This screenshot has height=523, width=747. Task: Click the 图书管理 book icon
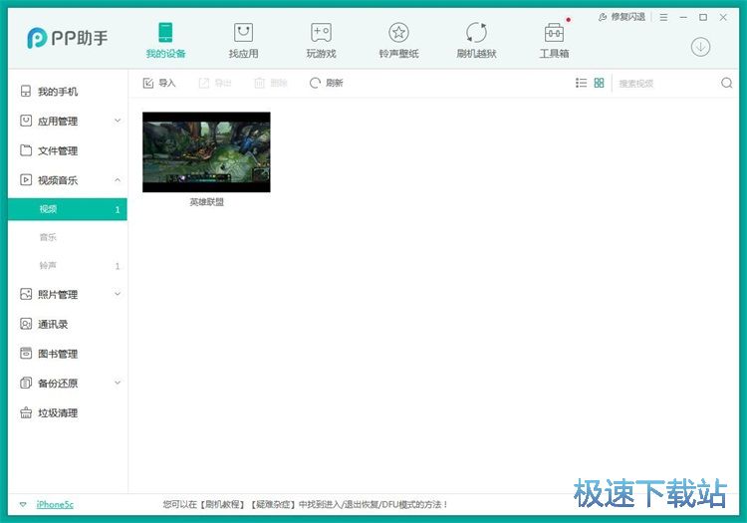point(26,353)
